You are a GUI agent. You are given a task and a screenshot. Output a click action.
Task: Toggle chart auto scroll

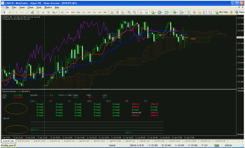tap(141, 13)
